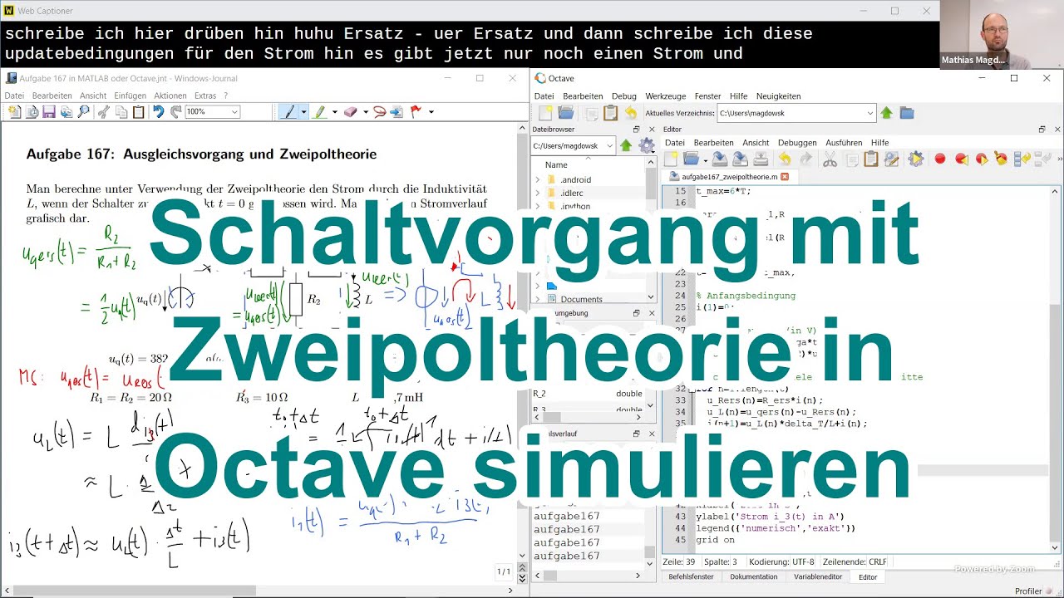Click the Profiler status bar entry
Screen dimensions: 1064x598
(1028, 591)
